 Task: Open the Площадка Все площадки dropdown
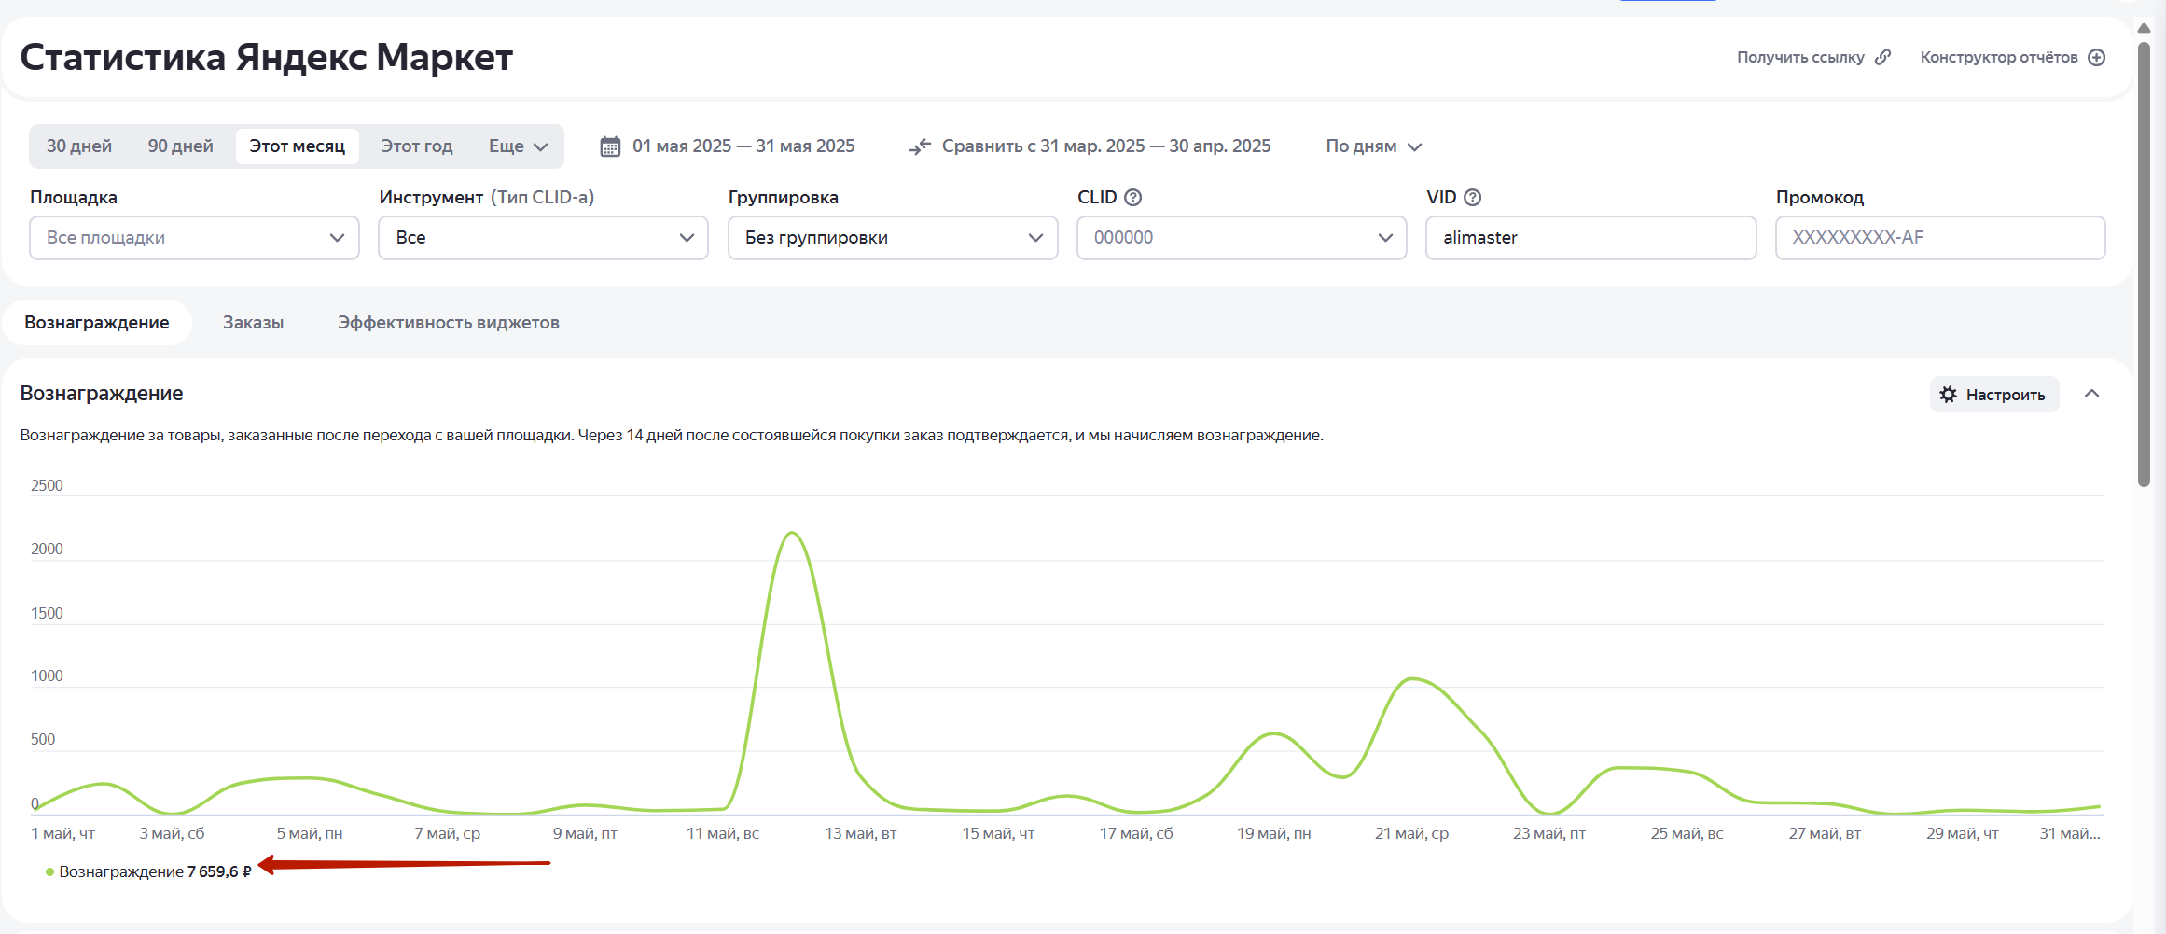(x=194, y=238)
